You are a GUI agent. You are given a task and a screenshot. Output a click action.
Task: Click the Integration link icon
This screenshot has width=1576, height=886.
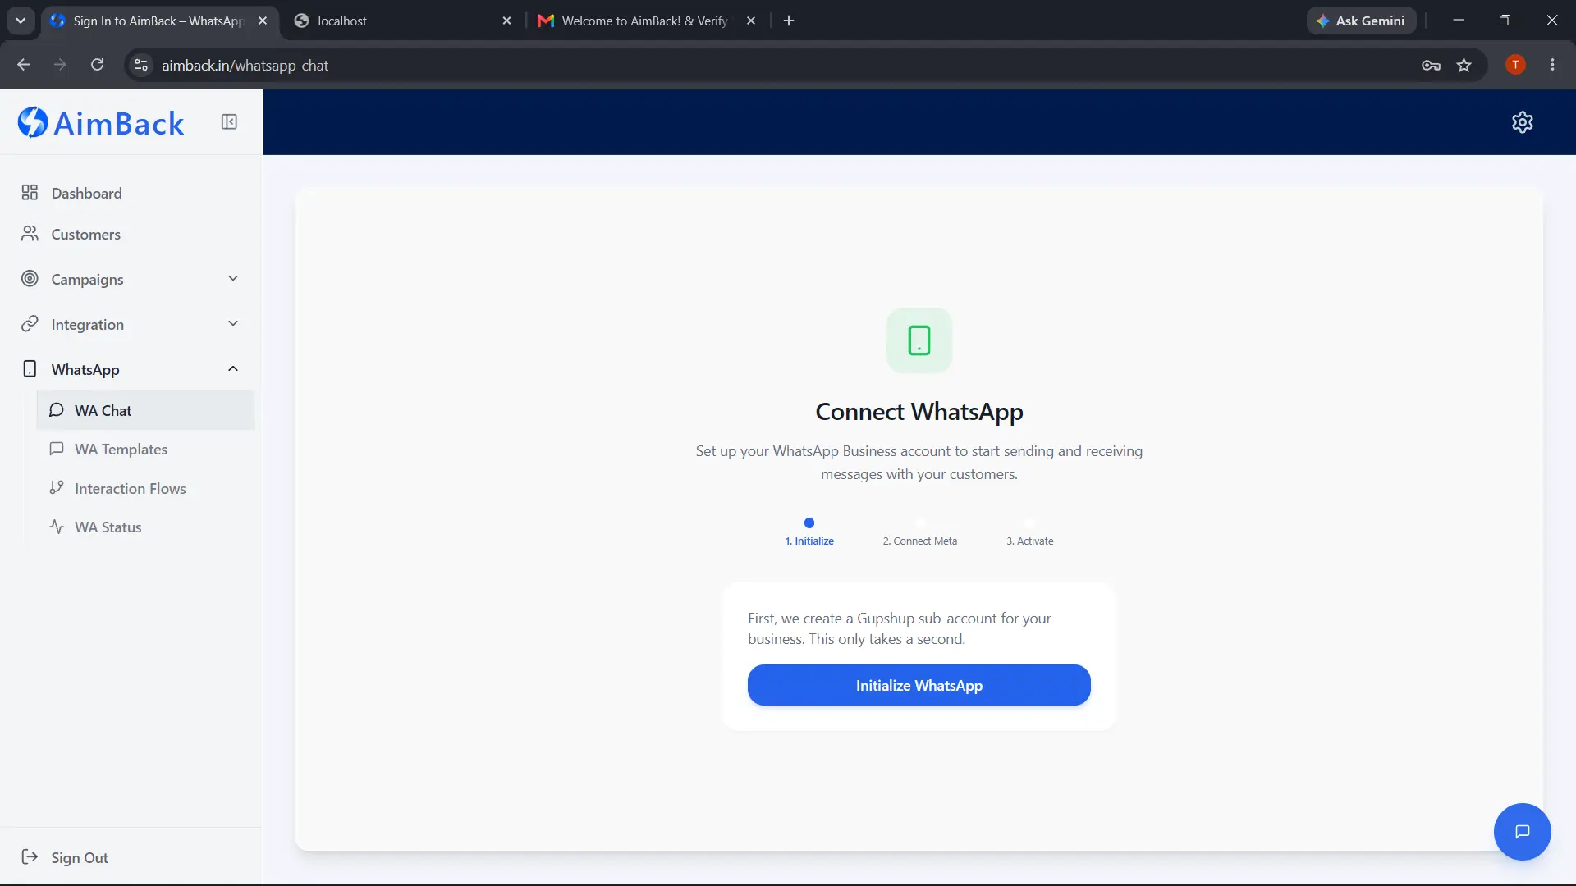pos(30,324)
